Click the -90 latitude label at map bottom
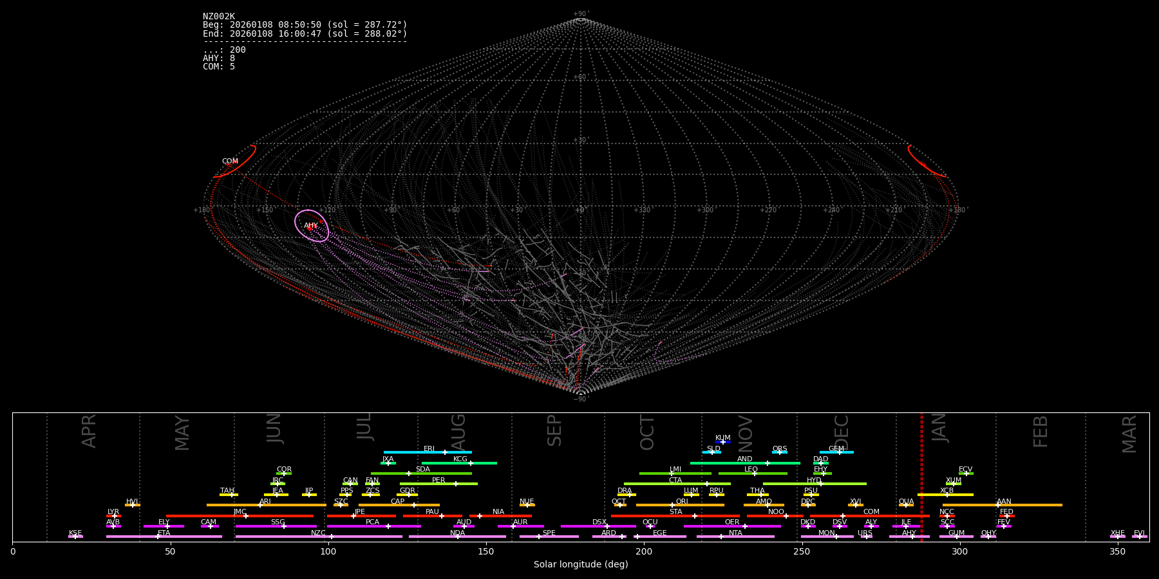This screenshot has width=1159, height=579. pyautogui.click(x=580, y=400)
